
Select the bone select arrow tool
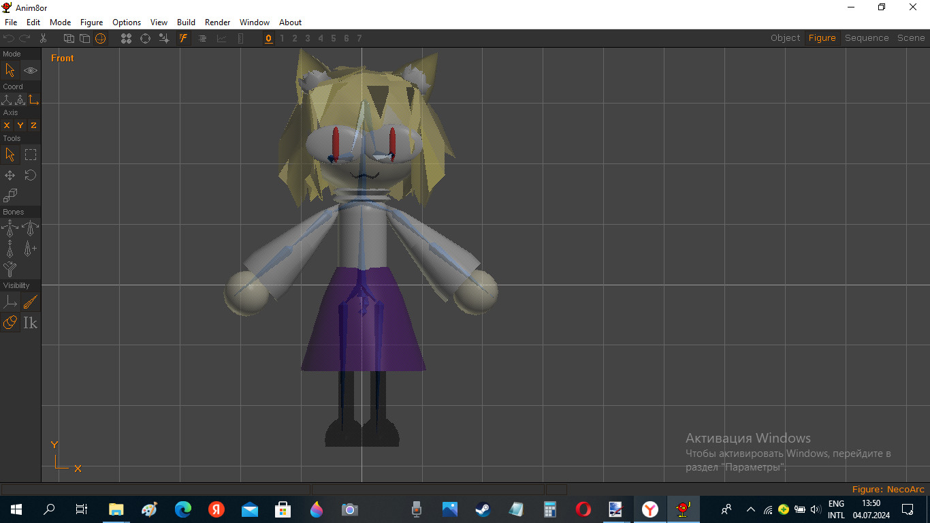point(10,69)
